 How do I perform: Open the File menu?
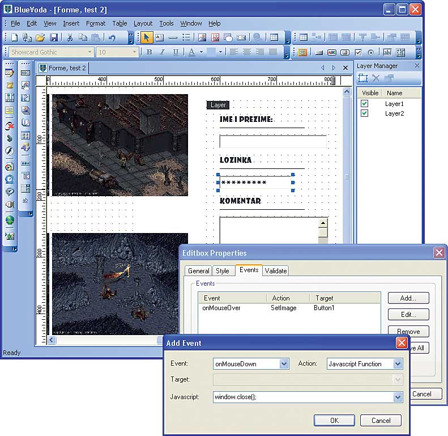[15, 23]
